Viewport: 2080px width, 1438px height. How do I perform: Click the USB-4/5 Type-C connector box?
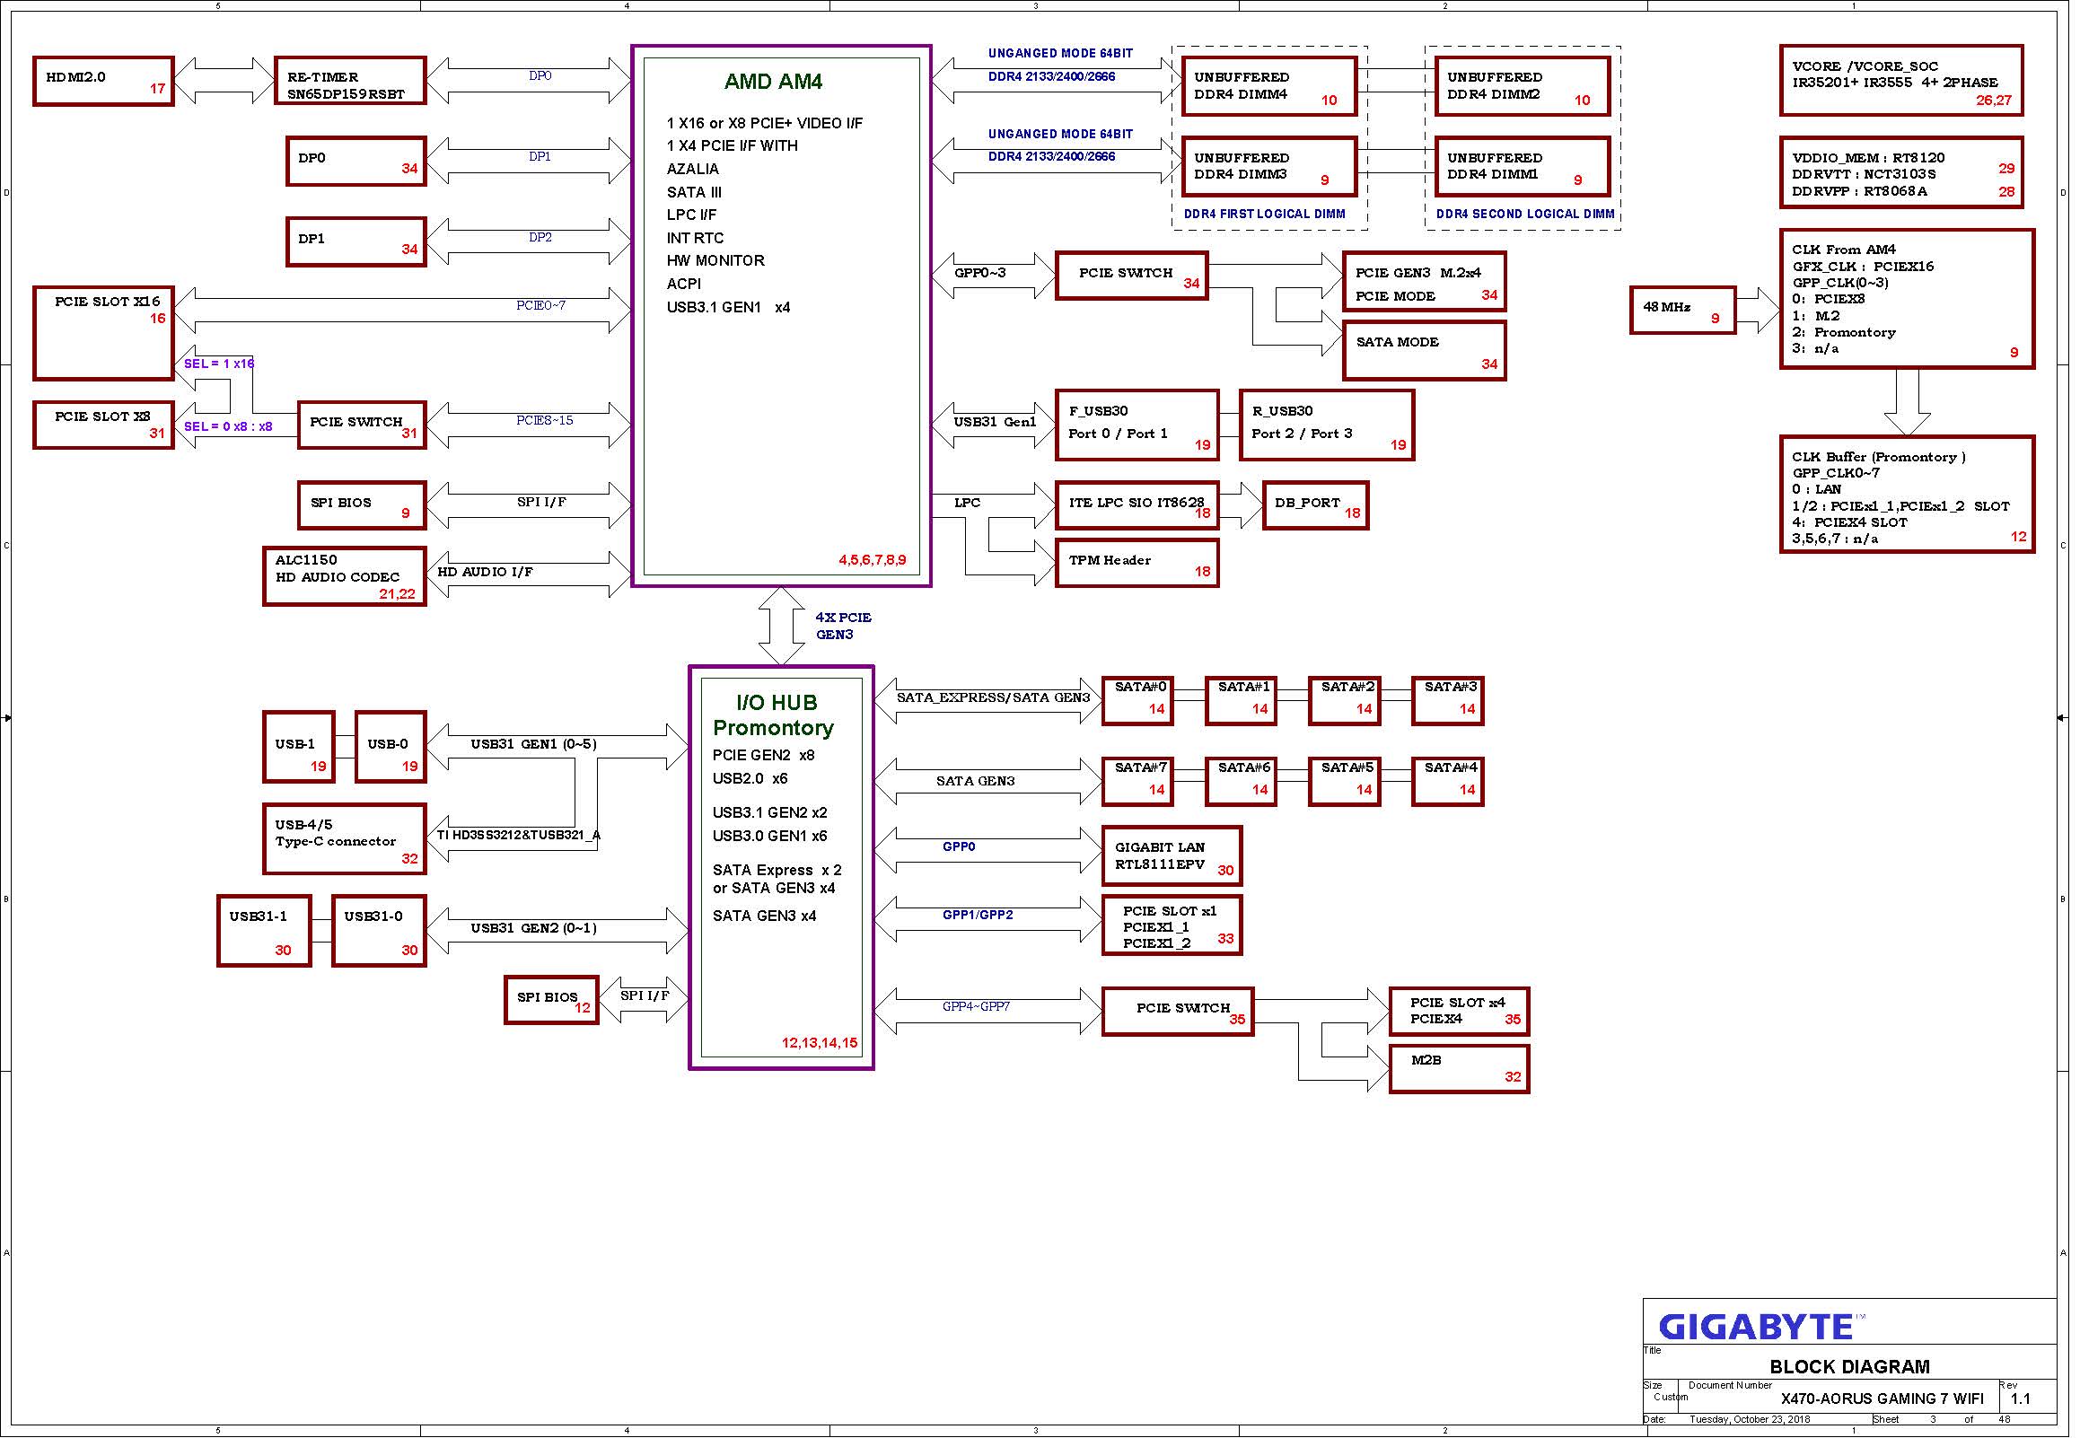tap(345, 842)
